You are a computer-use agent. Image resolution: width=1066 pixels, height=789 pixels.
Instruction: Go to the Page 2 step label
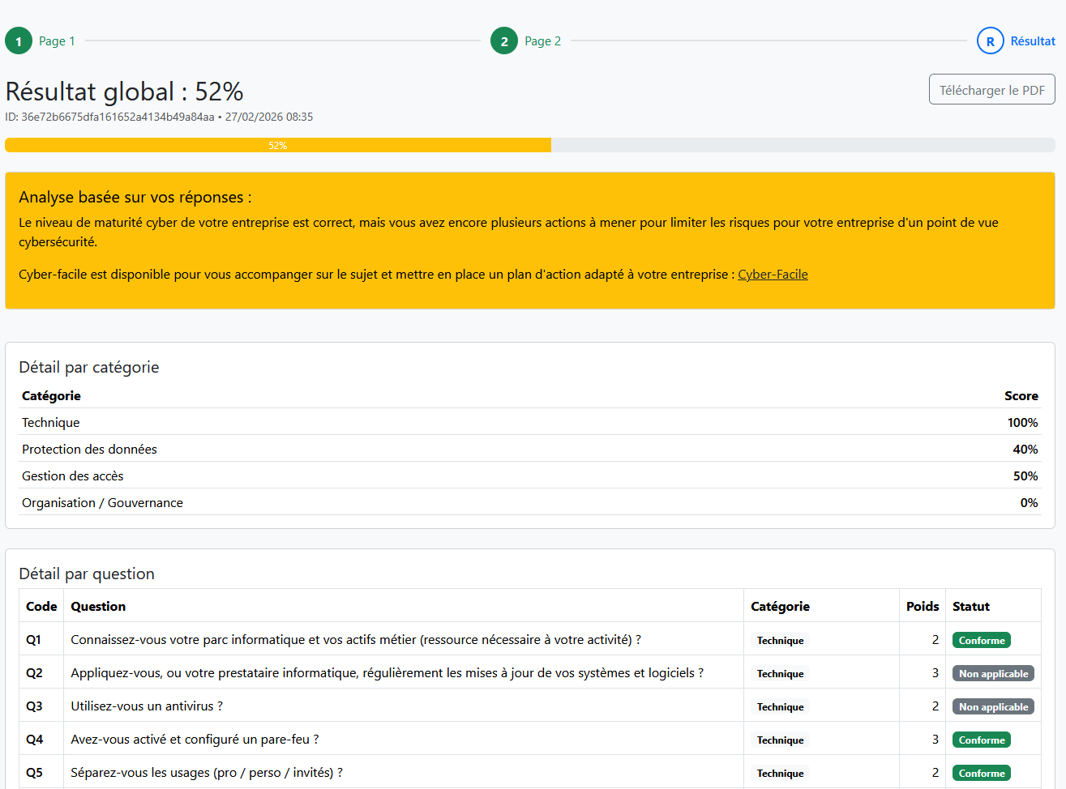click(x=542, y=41)
